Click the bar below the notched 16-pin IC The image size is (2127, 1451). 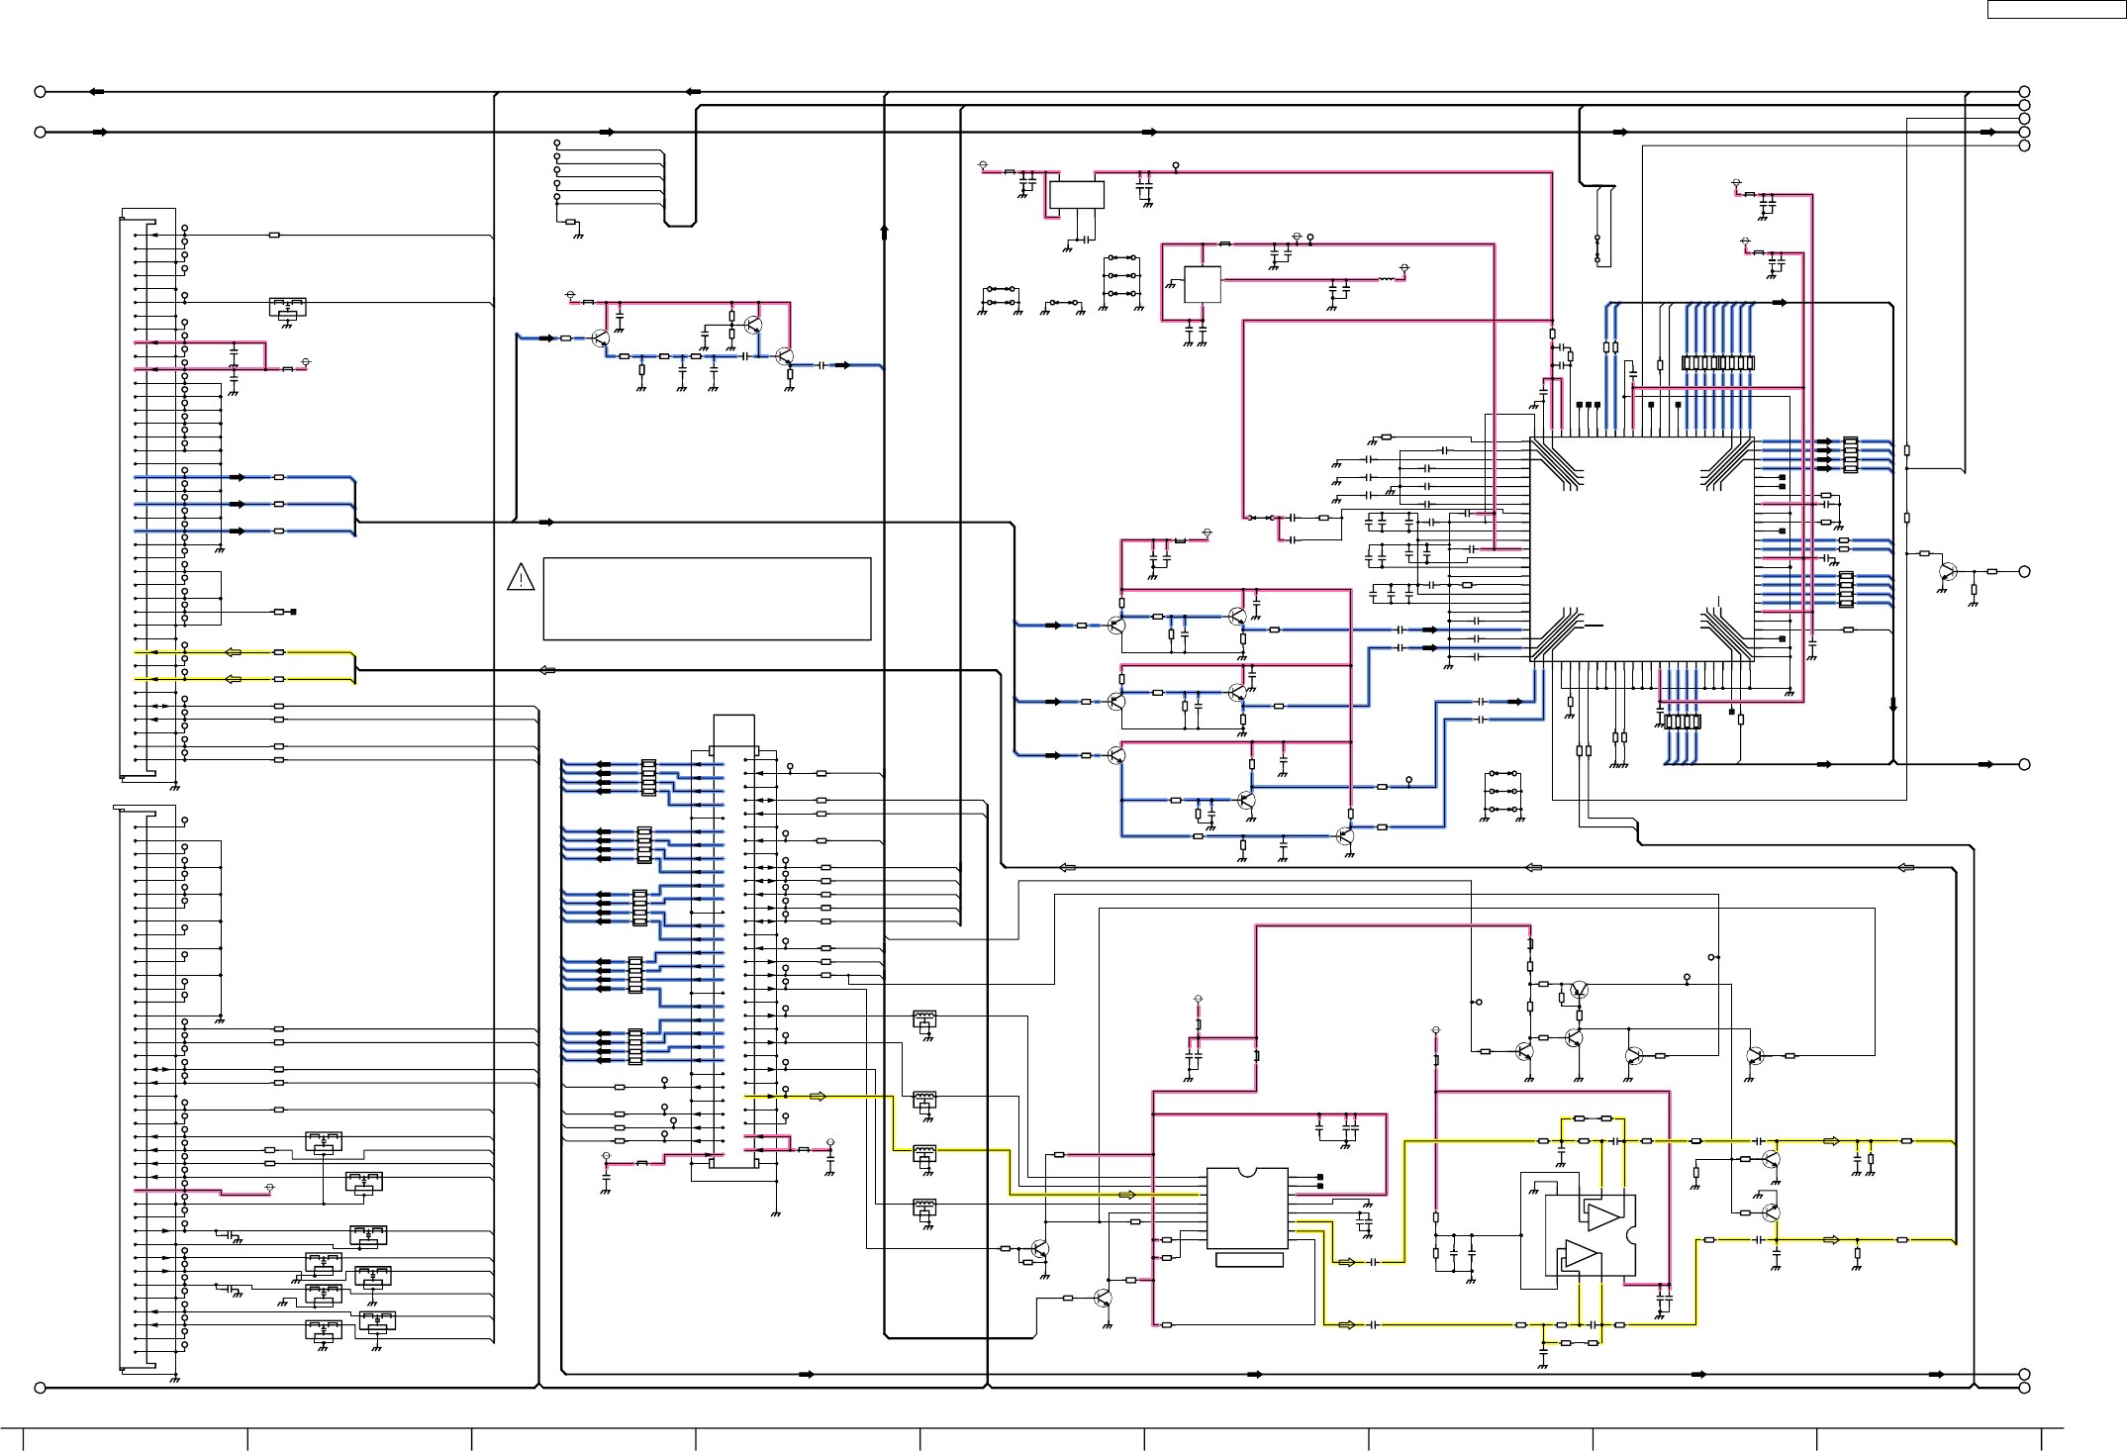pyautogui.click(x=1249, y=1260)
